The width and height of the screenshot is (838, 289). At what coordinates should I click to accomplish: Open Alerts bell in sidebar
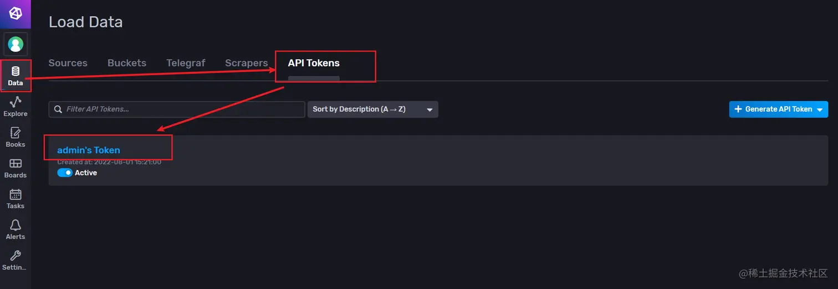click(x=16, y=230)
